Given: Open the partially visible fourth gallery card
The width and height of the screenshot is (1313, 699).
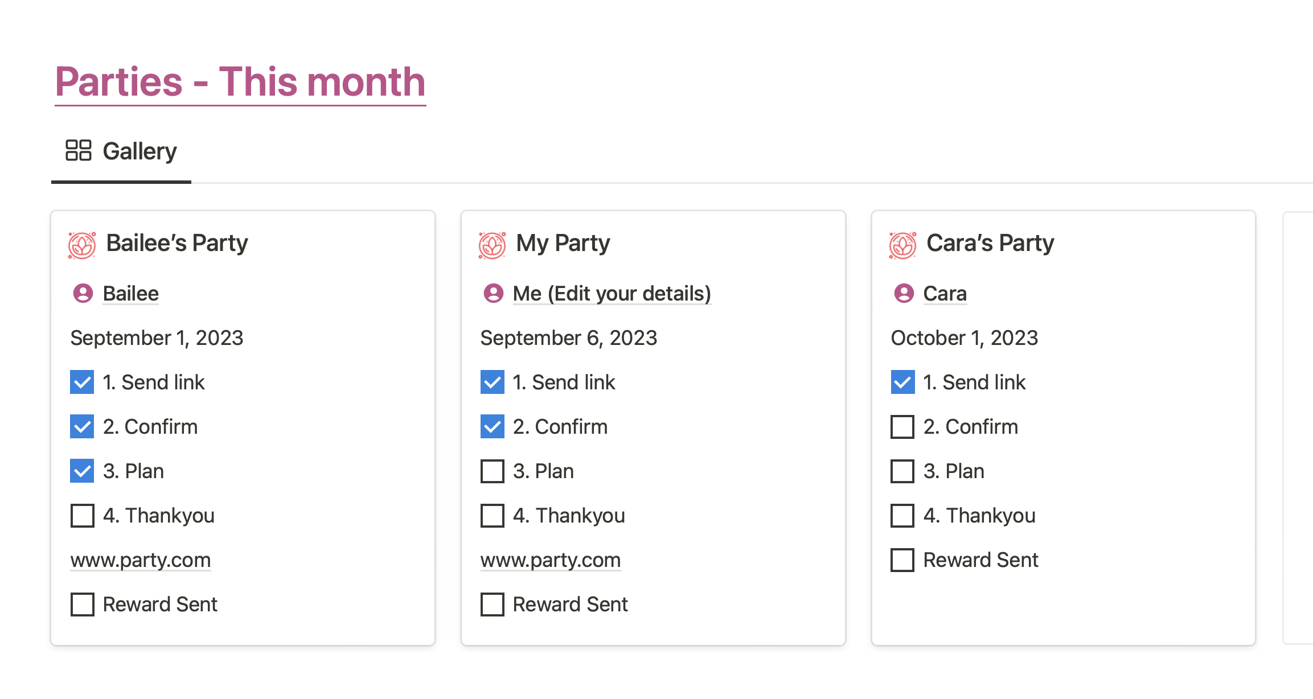Looking at the screenshot, I should pyautogui.click(x=1298, y=427).
